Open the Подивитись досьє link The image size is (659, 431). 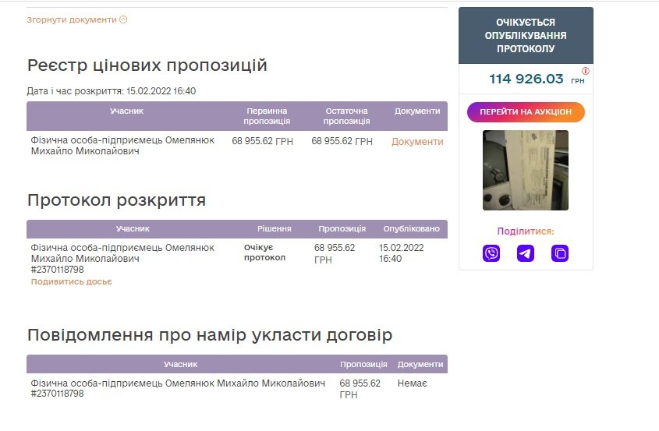tap(72, 281)
